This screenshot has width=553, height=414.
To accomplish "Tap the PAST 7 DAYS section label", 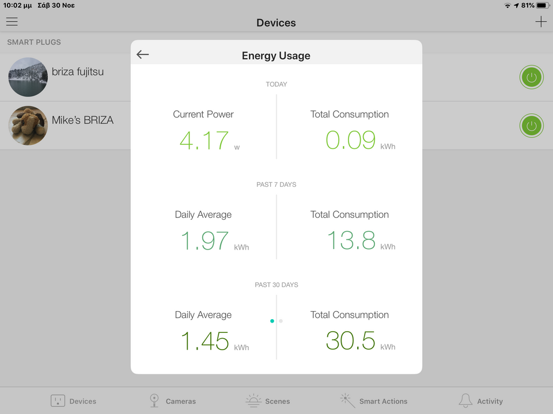I will click(x=276, y=185).
